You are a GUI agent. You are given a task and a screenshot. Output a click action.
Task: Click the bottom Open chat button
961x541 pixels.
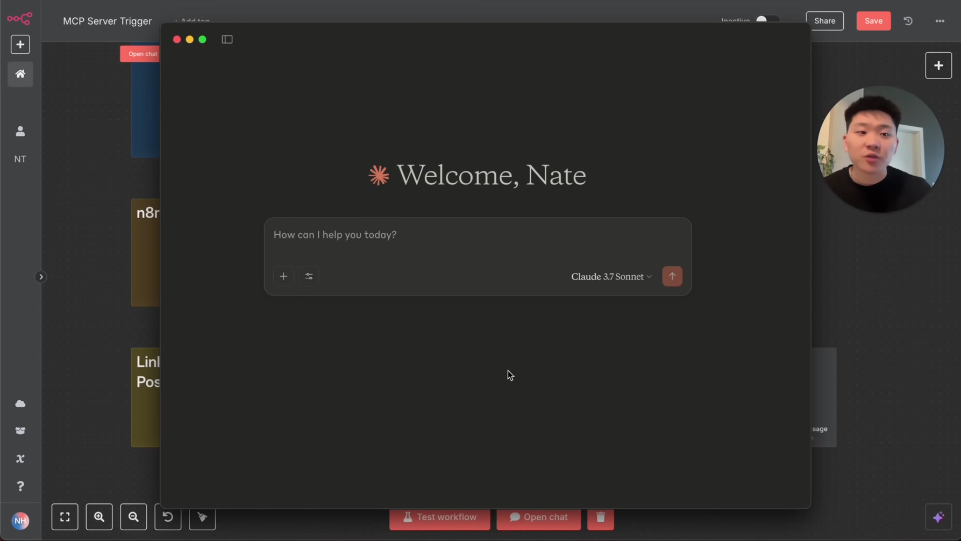pos(538,517)
